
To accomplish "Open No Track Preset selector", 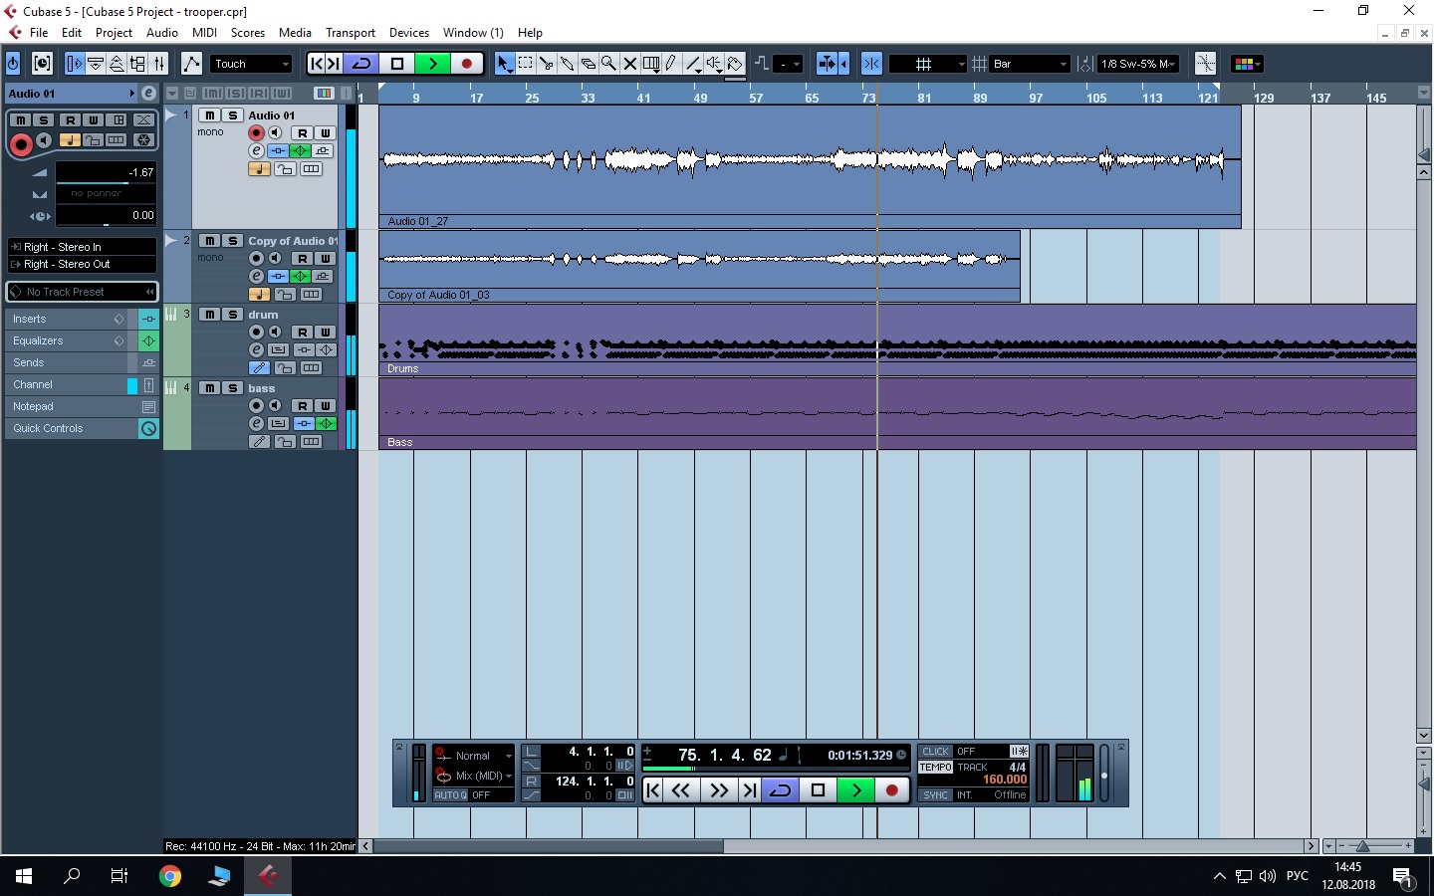I will (x=82, y=292).
